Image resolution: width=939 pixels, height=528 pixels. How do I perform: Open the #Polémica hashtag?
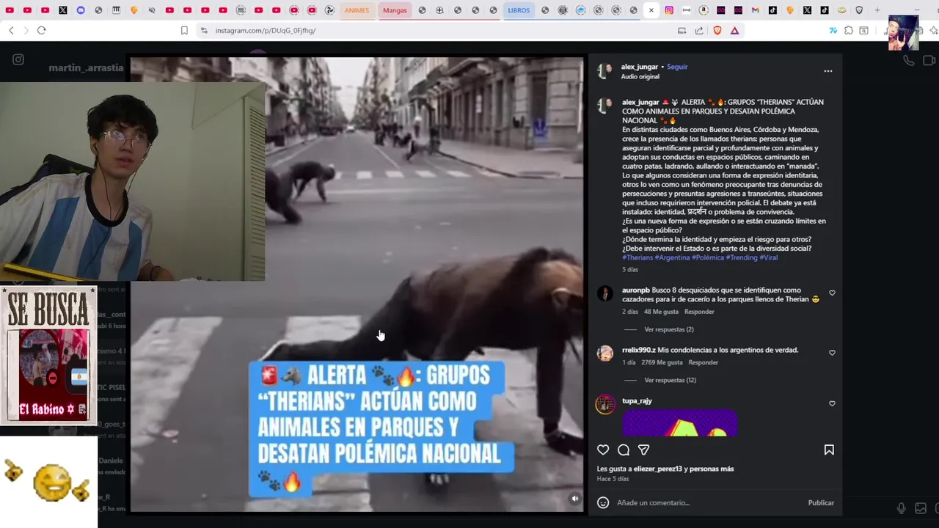point(708,257)
